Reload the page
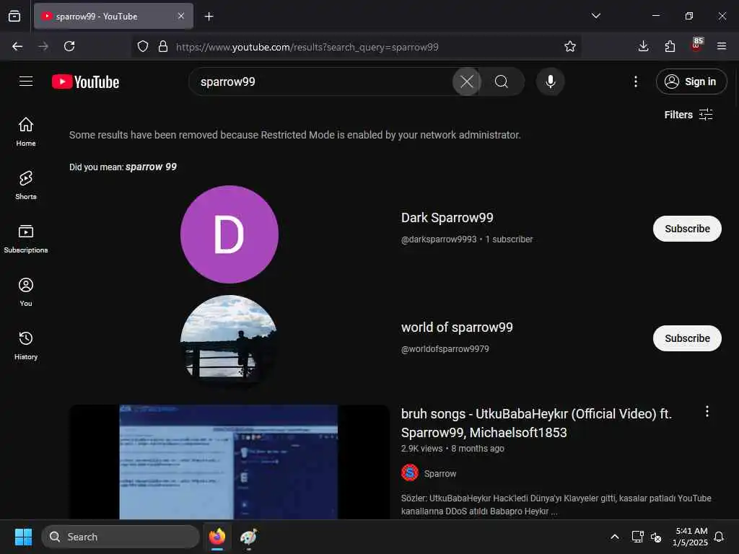The width and height of the screenshot is (739, 554). point(69,46)
